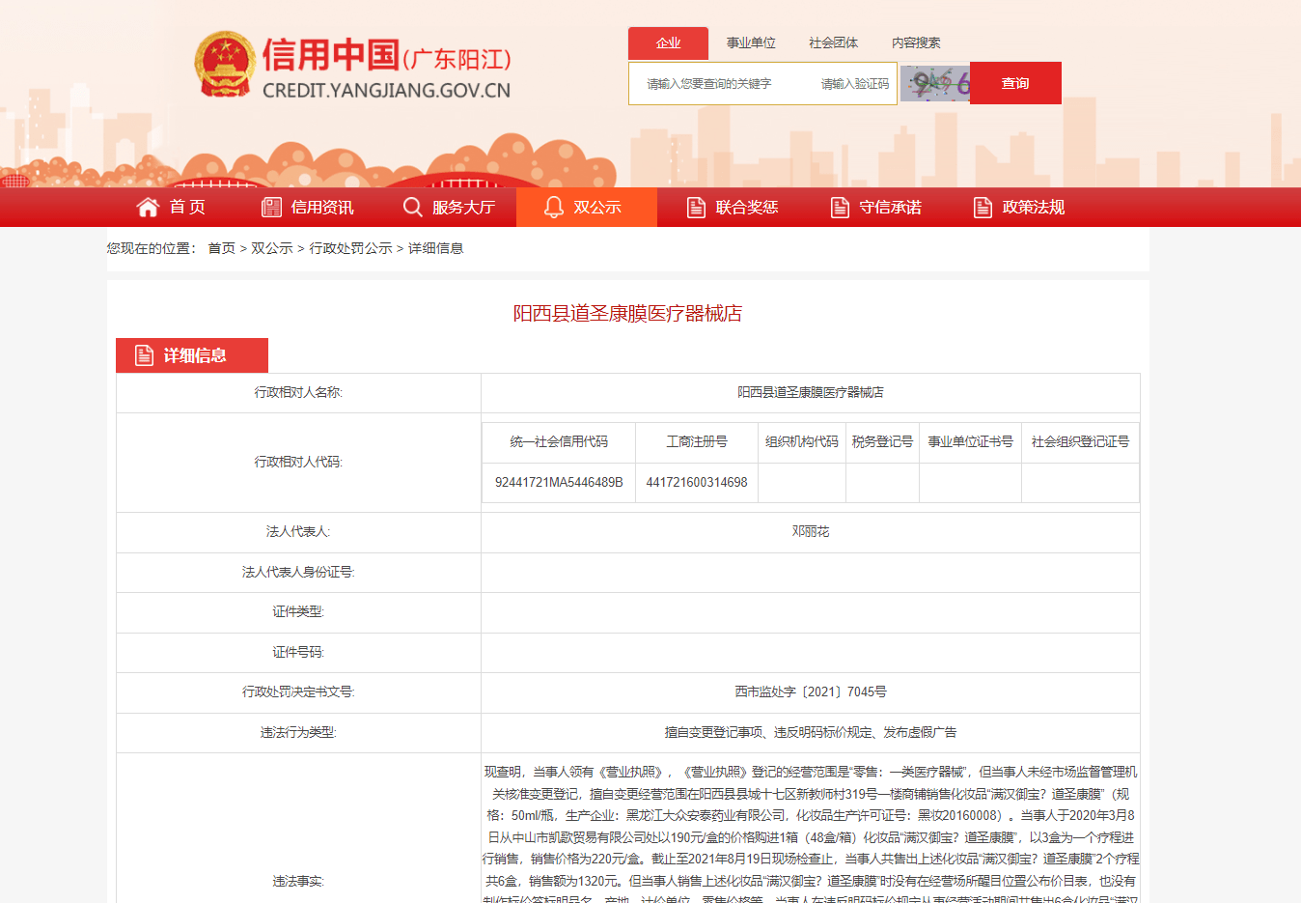Image resolution: width=1301 pixels, height=903 pixels.
Task: Open the 内容搜索 tab
Action: (x=915, y=43)
